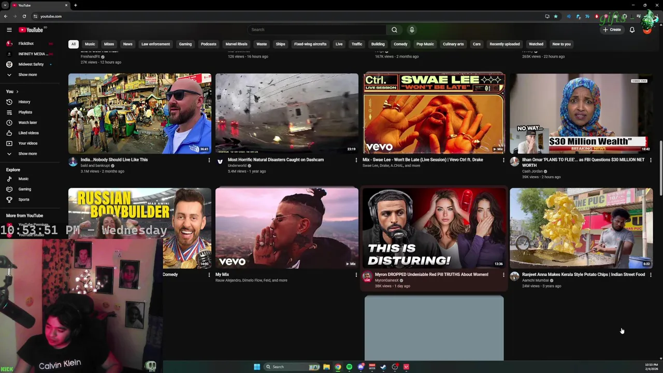Viewport: 663px width, 373px height.
Task: Open Liked videos in the sidebar
Action: coord(28,133)
